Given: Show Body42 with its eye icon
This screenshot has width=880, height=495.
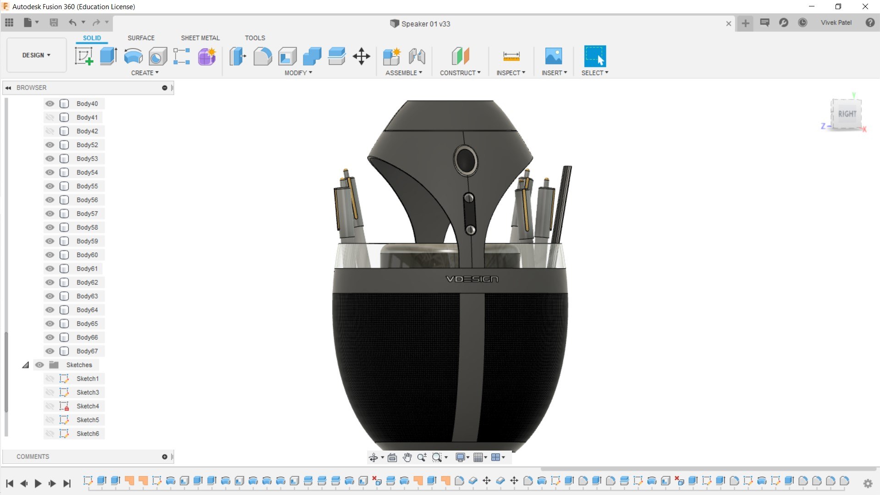Looking at the screenshot, I should point(49,131).
